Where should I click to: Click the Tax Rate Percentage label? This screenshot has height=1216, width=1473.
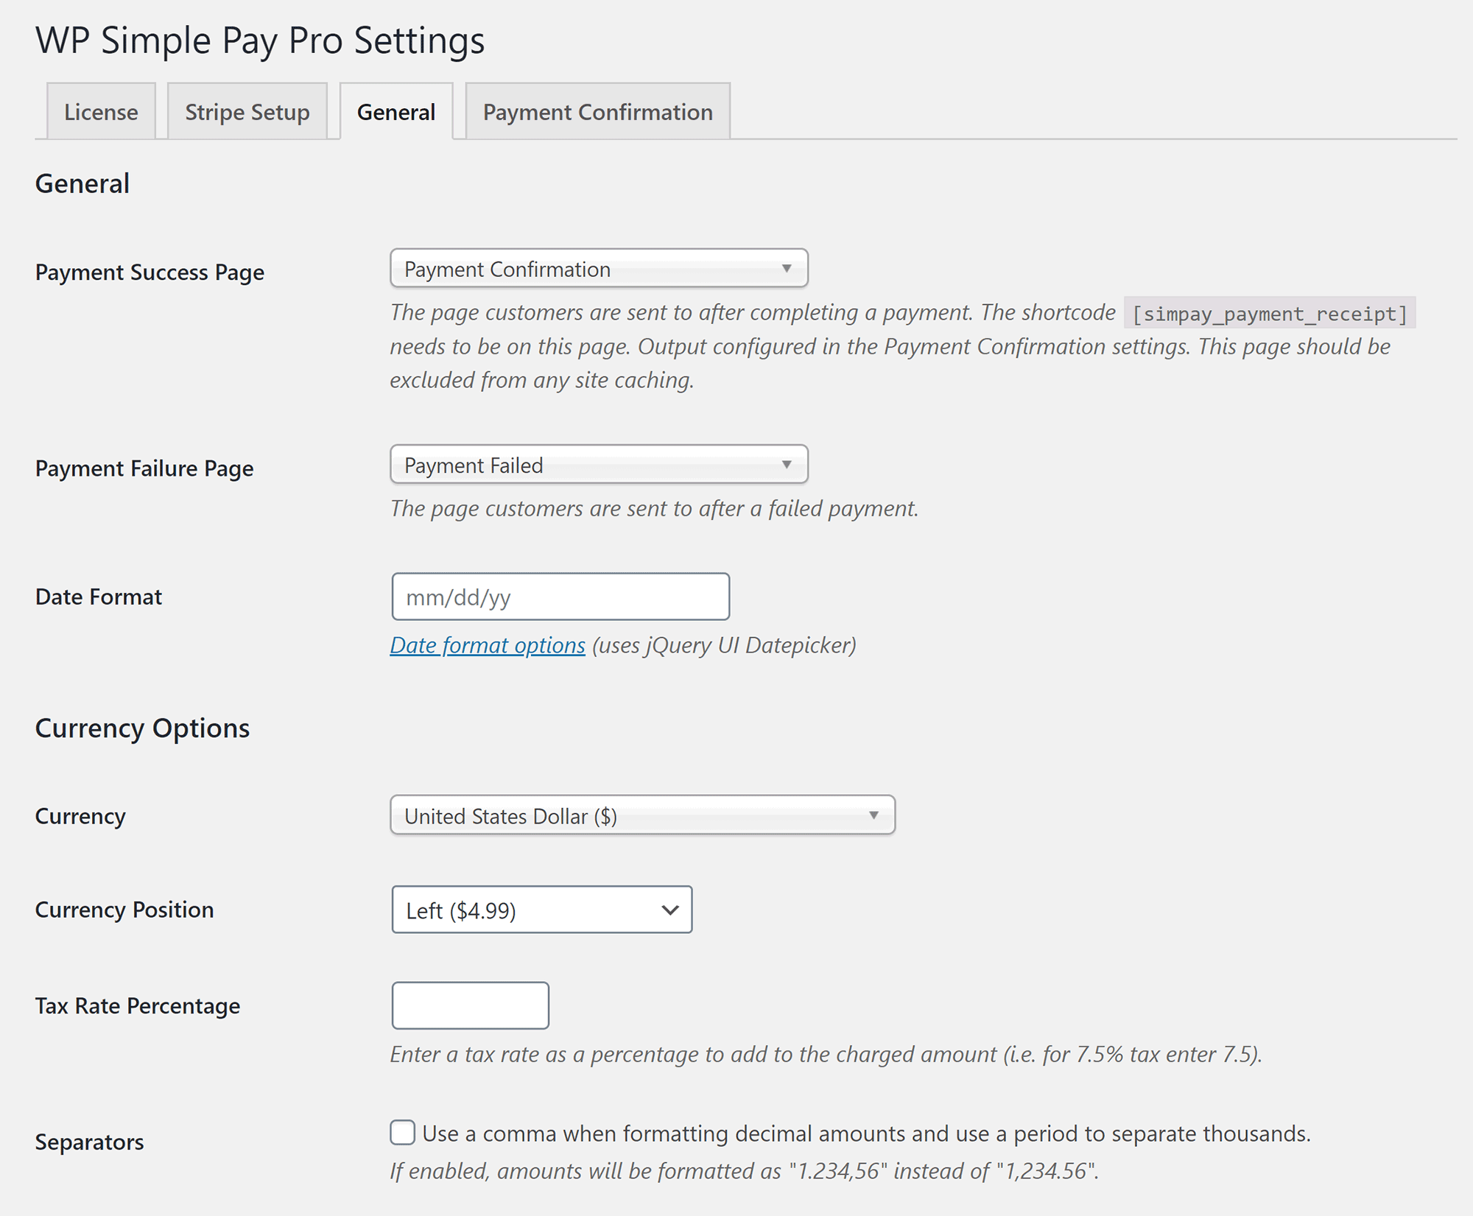[138, 1006]
